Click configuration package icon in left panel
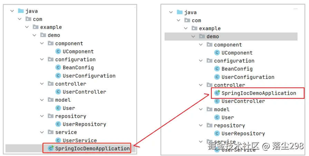This screenshot has height=156, width=309. coord(50,60)
